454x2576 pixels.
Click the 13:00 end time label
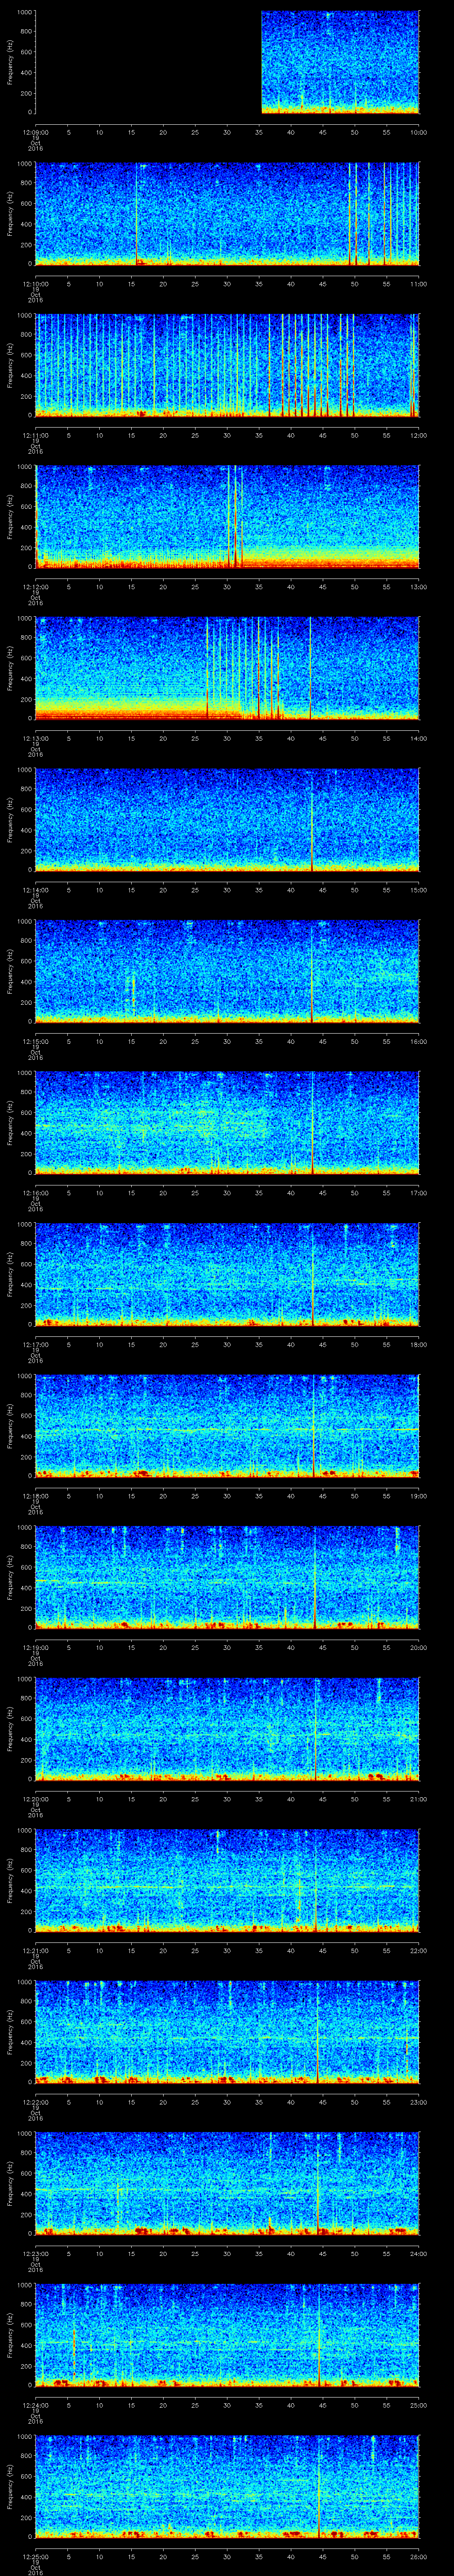tap(418, 587)
